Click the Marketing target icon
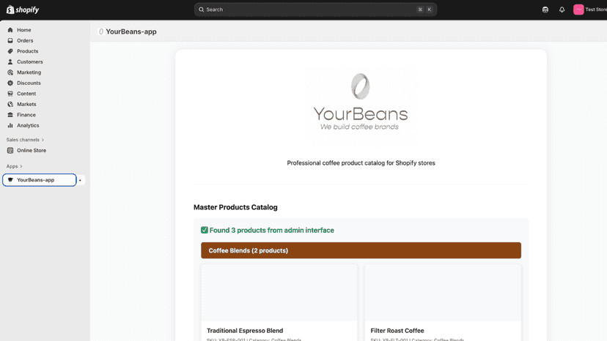607x341 pixels. coord(10,72)
